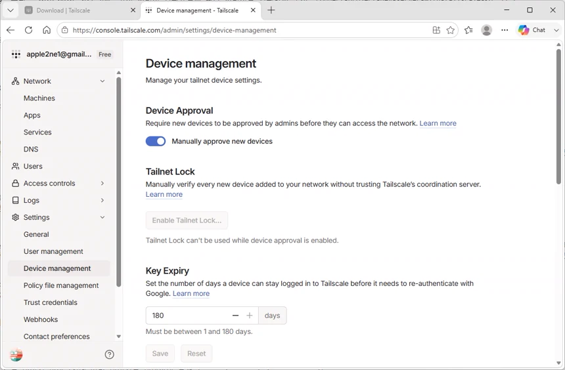The height and width of the screenshot is (370, 565).
Task: Click the Logs book icon
Action: click(x=15, y=200)
